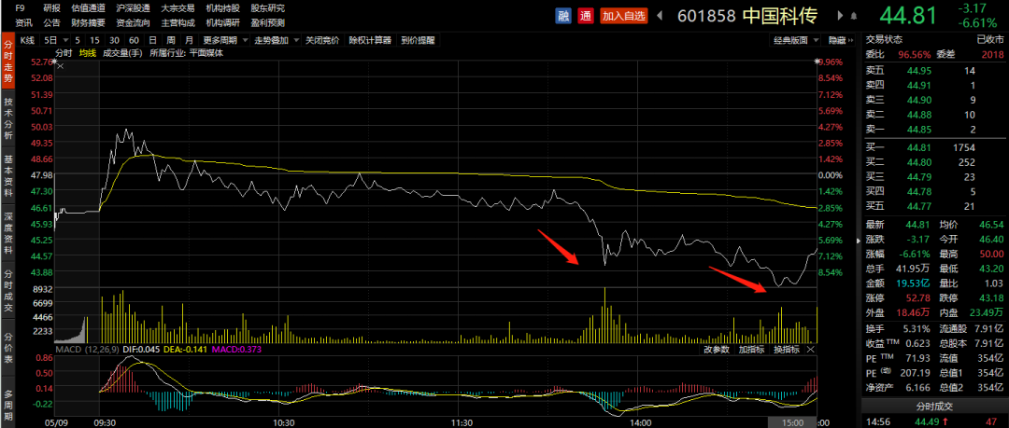1009x428 pixels.
Task: Hide the right panel via 隐藏
Action: tap(837, 40)
